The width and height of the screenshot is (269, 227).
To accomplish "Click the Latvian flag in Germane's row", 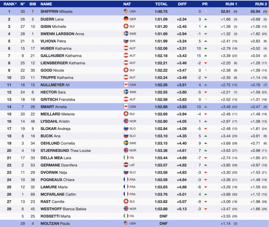I will [126, 165].
